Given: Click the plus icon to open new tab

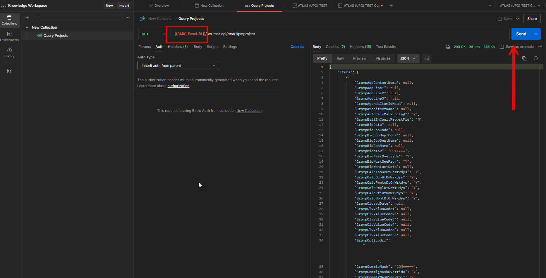Looking at the screenshot, I should click(391, 6).
